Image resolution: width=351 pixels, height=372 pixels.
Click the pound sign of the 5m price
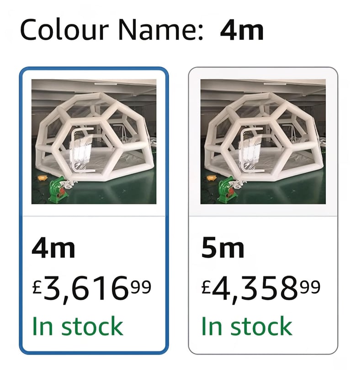[x=206, y=288]
